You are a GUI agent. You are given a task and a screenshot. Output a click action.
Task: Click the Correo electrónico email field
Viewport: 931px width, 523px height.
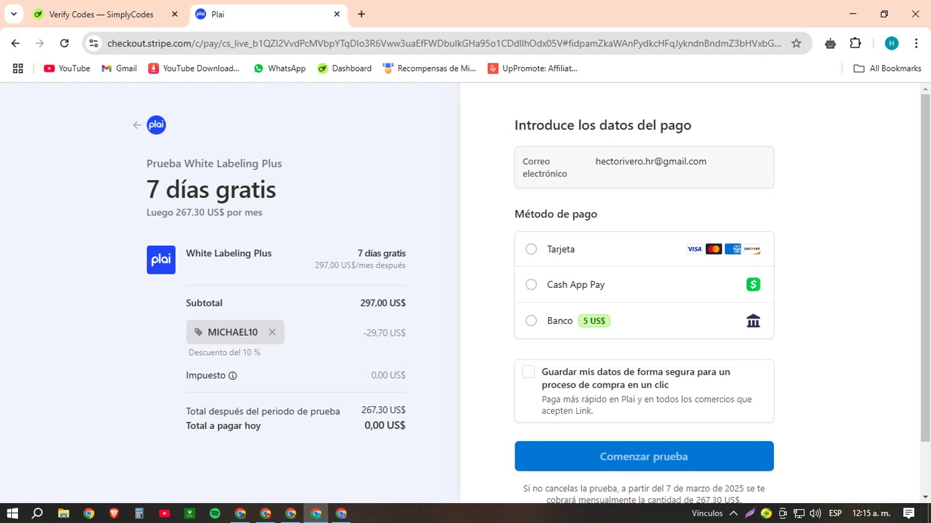point(644,167)
